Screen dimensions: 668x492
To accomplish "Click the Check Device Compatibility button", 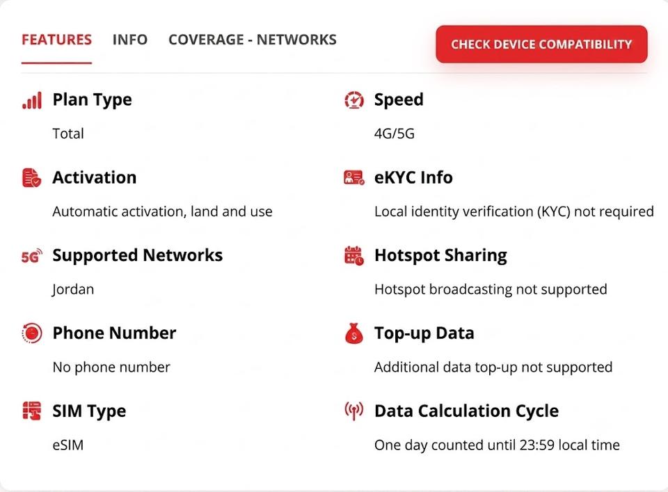I will 541,45.
